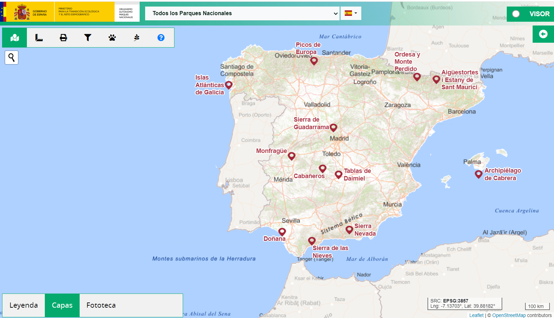Open the flora plant icon tool
The width and height of the screenshot is (554, 318).
137,38
